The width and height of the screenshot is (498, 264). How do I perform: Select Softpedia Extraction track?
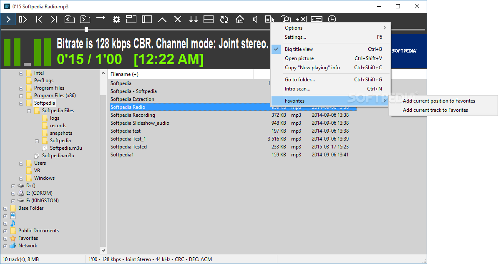tap(132, 99)
